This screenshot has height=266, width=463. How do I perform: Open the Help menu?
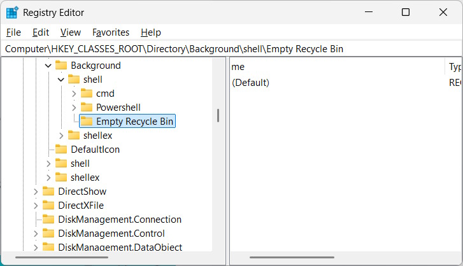tap(151, 32)
